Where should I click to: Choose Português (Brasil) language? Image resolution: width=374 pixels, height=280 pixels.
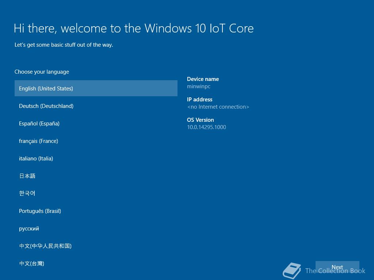[x=96, y=211]
